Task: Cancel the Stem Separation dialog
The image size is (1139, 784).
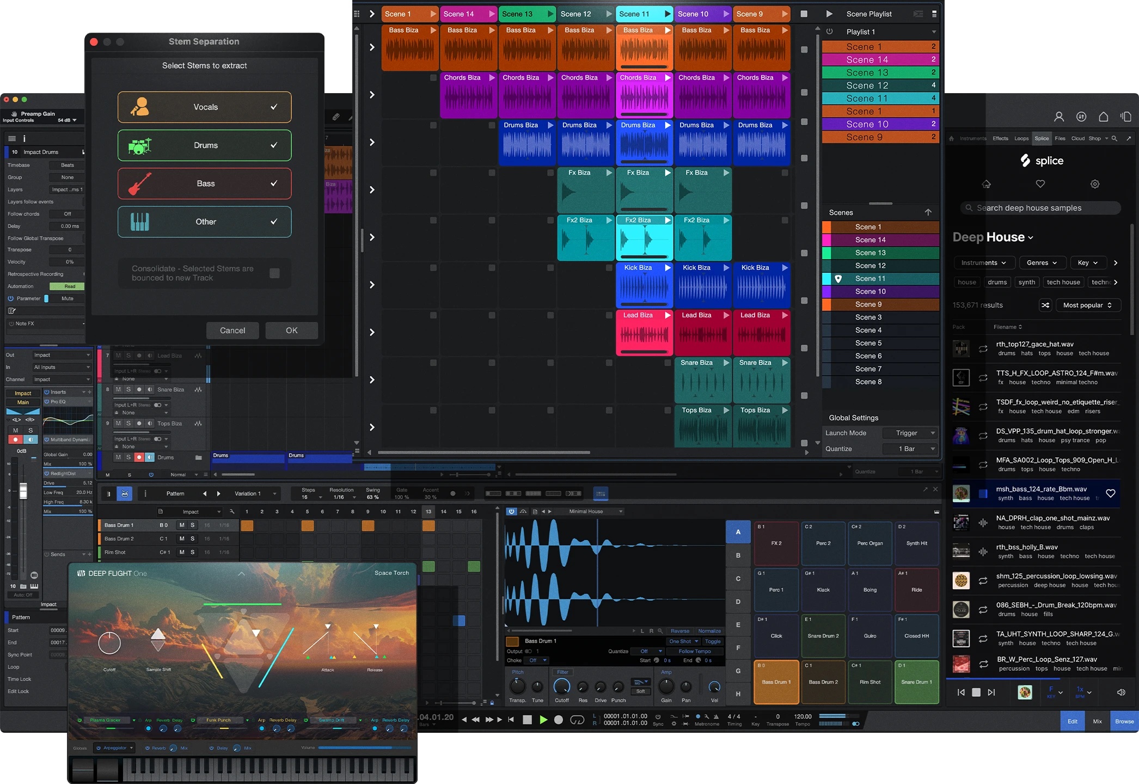Action: point(232,330)
